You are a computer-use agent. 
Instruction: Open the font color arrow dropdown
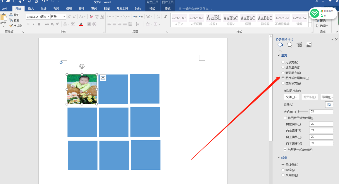point(85,24)
